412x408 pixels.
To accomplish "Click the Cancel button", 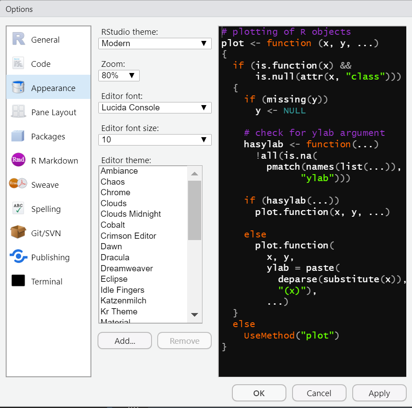I will click(319, 393).
